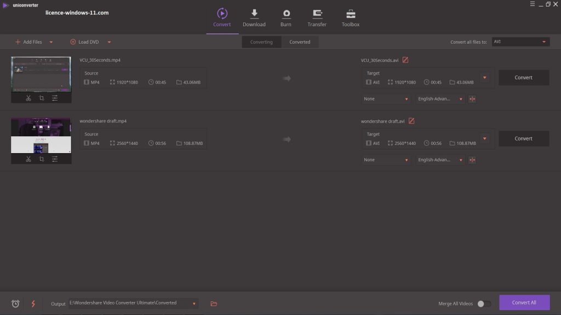This screenshot has width=561, height=315.
Task: Open target format dropdown for wondershare draft.avi
Action: pyautogui.click(x=484, y=138)
